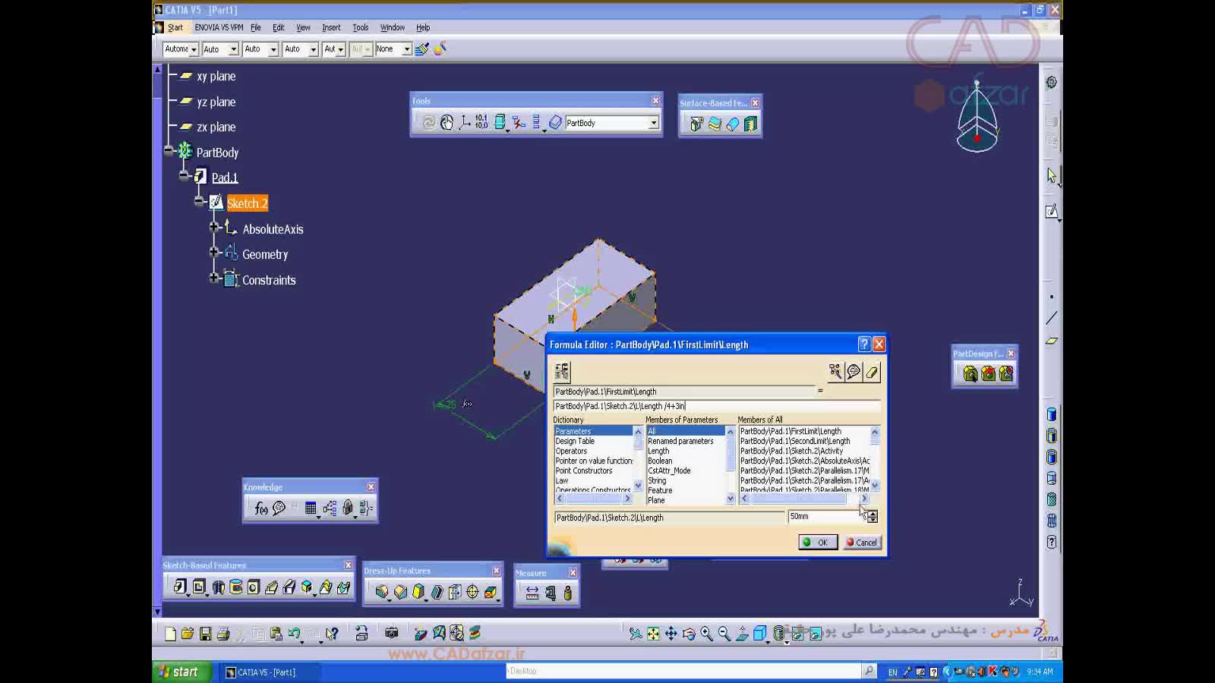Click Cancel in Formula Editor
The image size is (1215, 683).
click(862, 542)
